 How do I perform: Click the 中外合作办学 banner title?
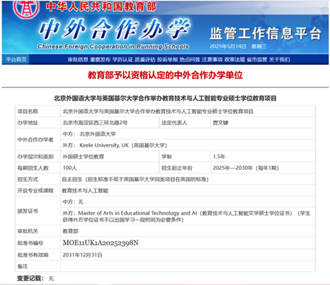tap(114, 29)
